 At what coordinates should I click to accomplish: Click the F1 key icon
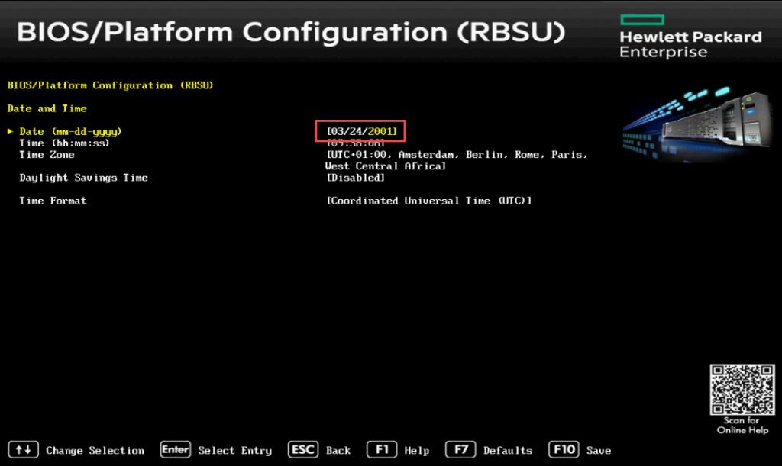pyautogui.click(x=382, y=450)
